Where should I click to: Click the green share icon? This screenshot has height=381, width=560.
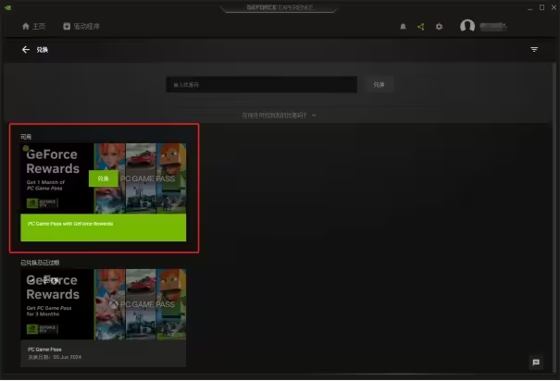click(421, 27)
